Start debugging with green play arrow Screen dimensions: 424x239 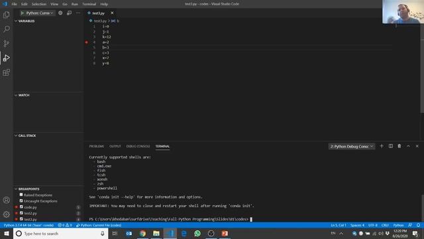point(23,13)
